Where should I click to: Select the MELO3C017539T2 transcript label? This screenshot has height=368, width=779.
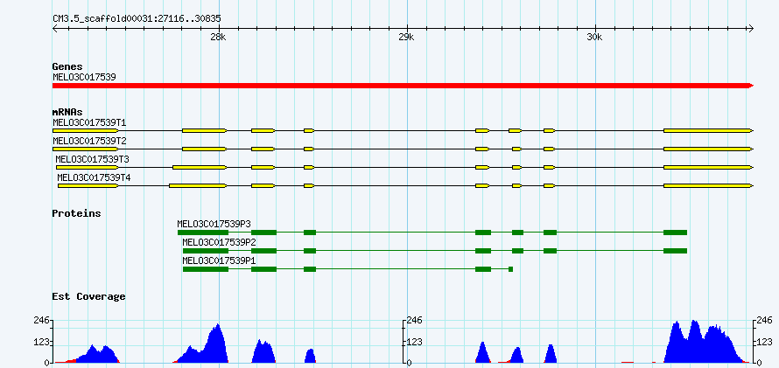coord(90,141)
